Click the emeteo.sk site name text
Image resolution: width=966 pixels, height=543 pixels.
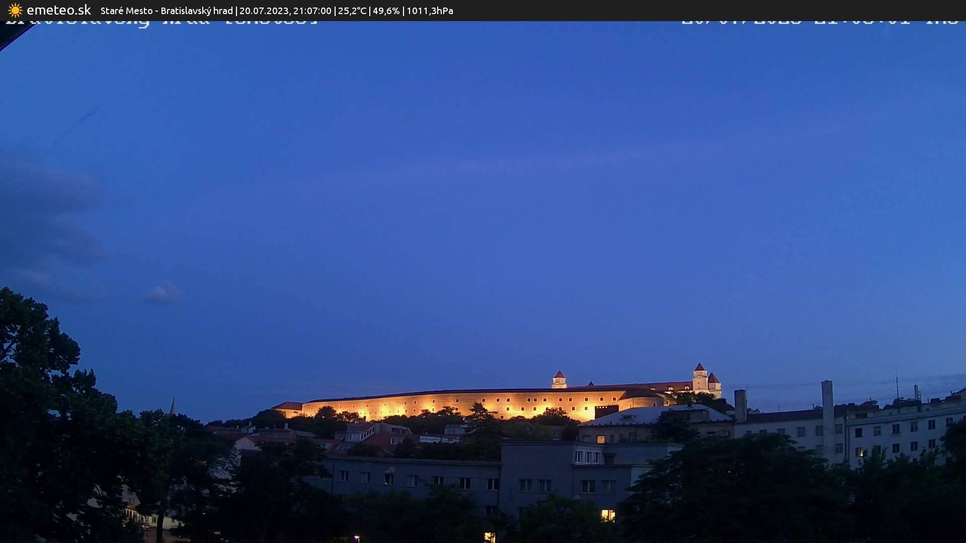[59, 11]
